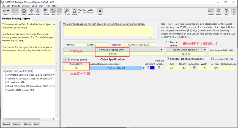
Task: Open the Go To menu
Action: pyautogui.click(x=34, y=6)
